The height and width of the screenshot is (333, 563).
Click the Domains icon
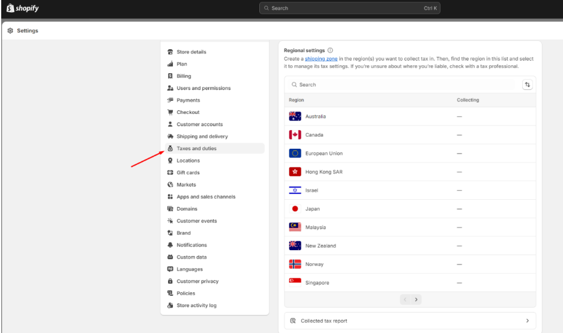pyautogui.click(x=170, y=209)
